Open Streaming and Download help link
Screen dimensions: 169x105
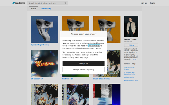129,73
